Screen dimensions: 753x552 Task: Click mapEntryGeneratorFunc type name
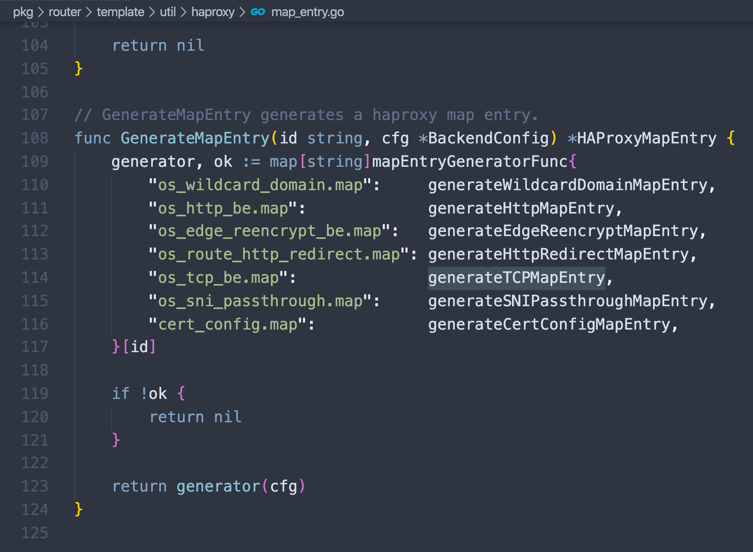[x=470, y=162]
